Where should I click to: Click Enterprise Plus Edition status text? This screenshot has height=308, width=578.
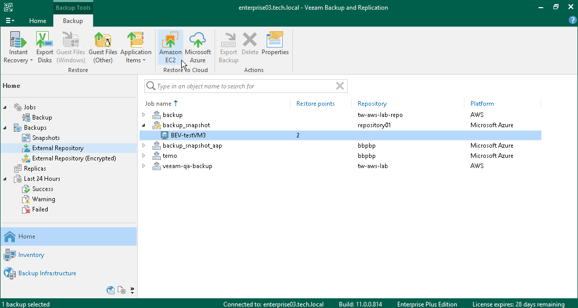[427, 304]
